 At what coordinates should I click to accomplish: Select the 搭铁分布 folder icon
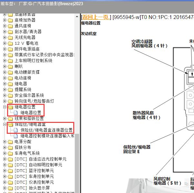pyautogui.click(x=10, y=148)
